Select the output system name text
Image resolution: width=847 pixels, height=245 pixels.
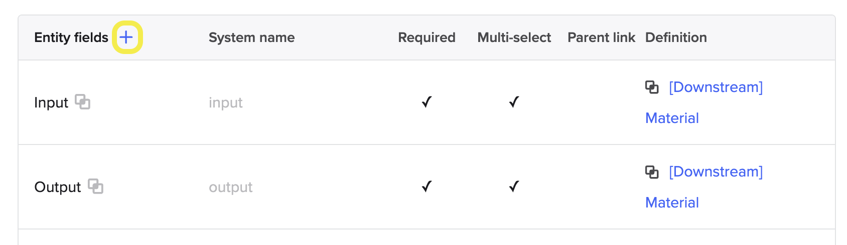(231, 187)
